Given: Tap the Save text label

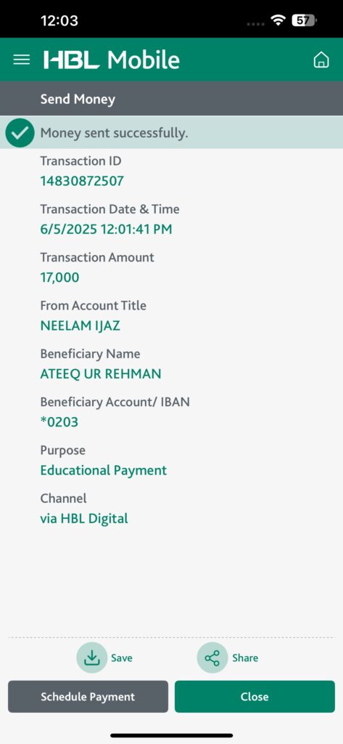Looking at the screenshot, I should [x=122, y=658].
